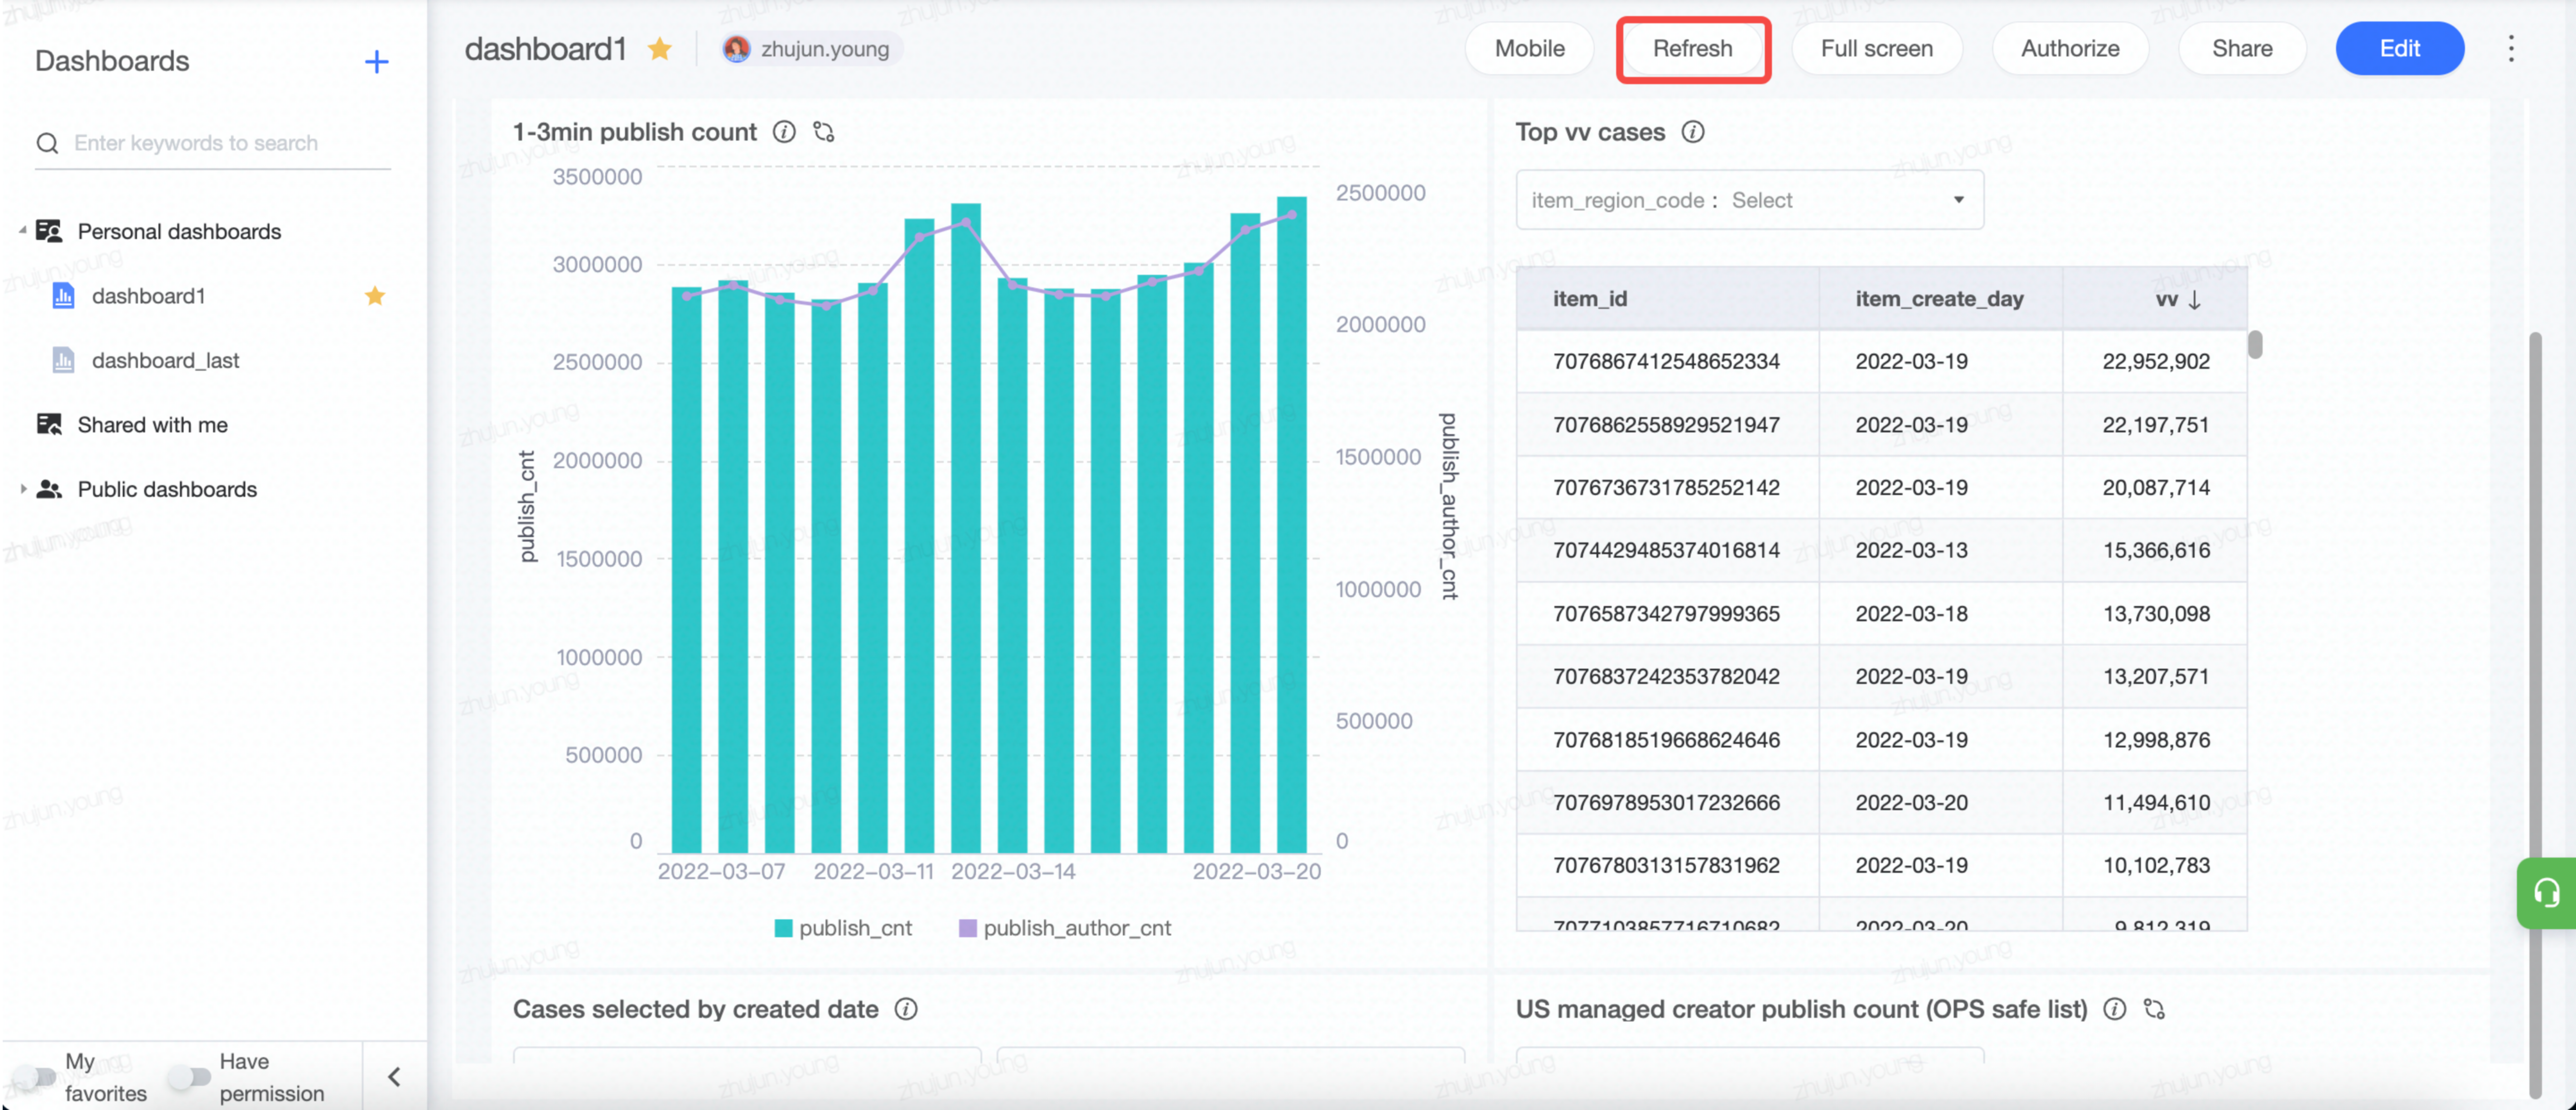Add a new dashboard with plus icon

pyautogui.click(x=376, y=62)
